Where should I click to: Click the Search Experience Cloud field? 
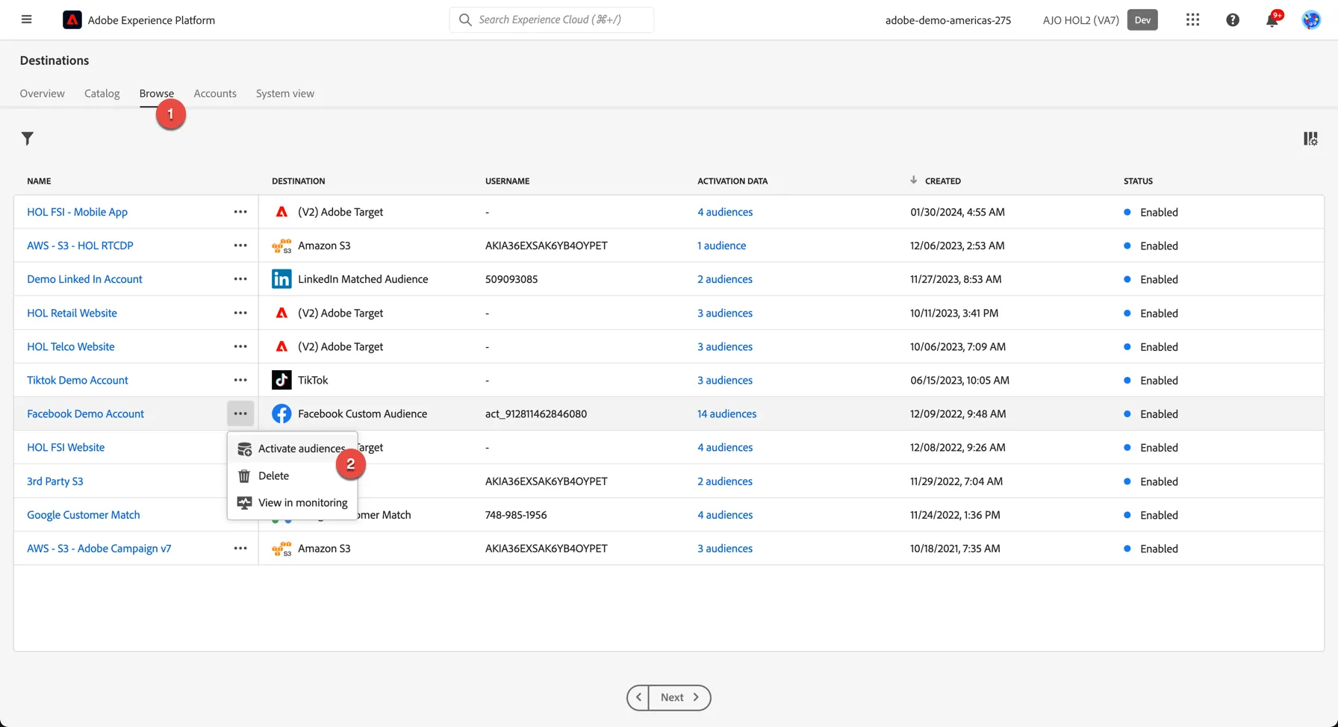pos(552,19)
